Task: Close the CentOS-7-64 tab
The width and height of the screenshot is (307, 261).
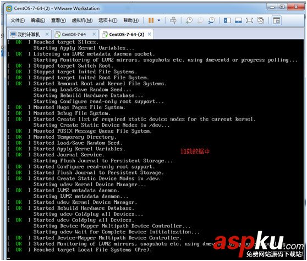Action: click(94, 34)
